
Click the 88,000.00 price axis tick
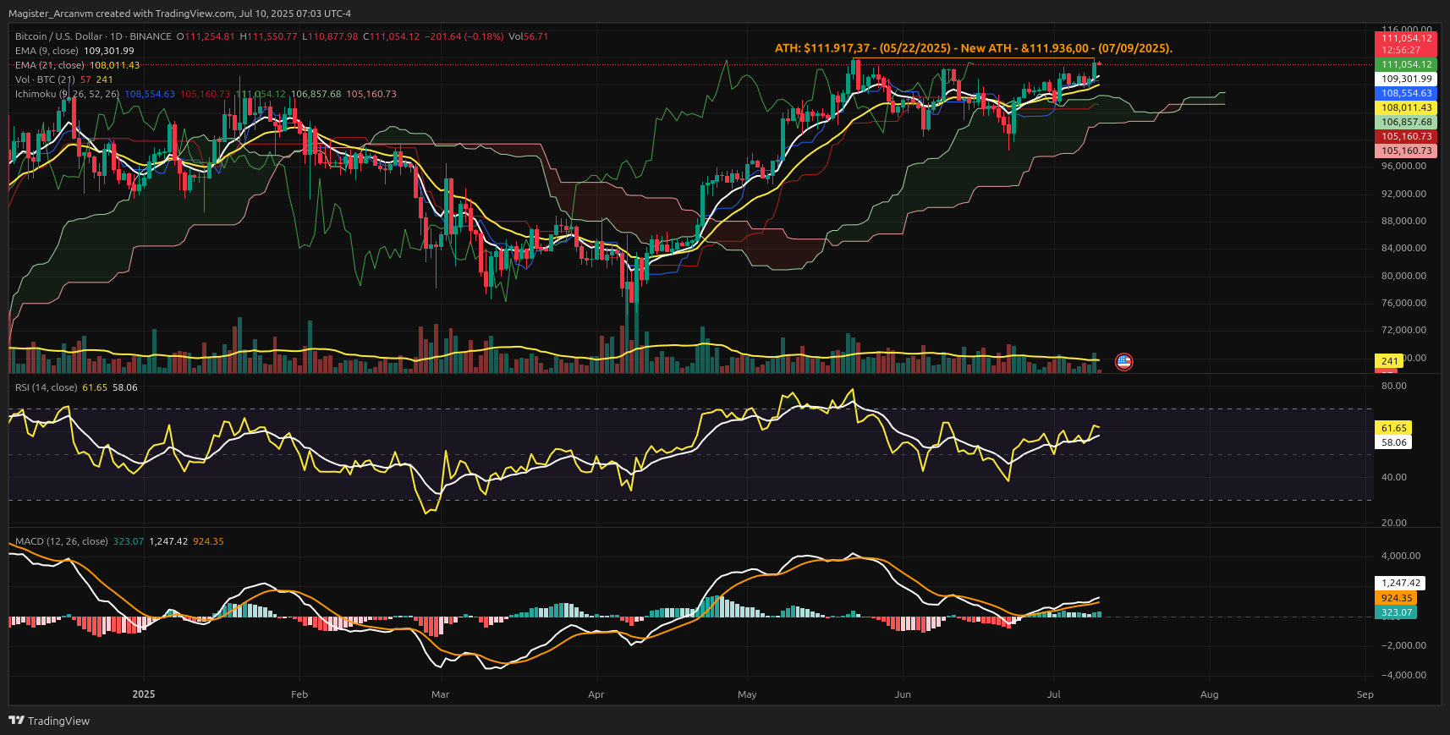1403,222
